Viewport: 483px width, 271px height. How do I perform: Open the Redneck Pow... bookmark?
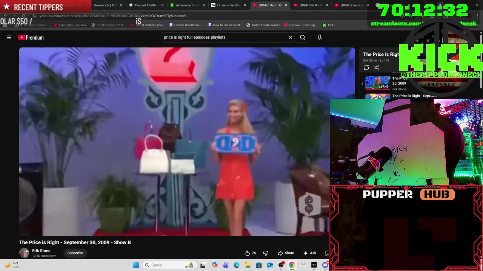pyautogui.click(x=147, y=25)
